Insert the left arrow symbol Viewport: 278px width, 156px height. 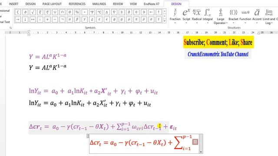(x=151, y=12)
